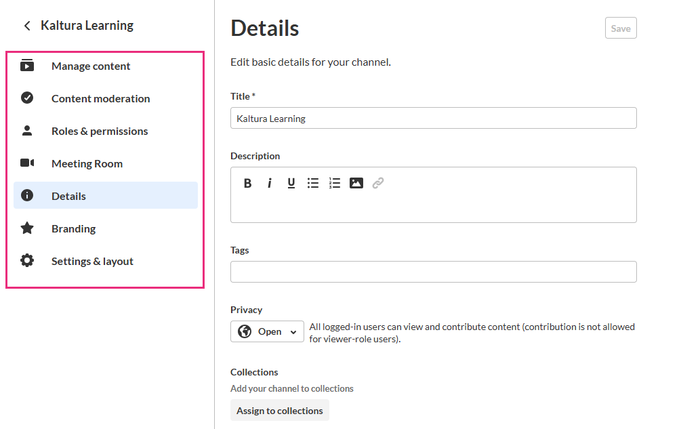Click the Details info icon
Screen dimensions: 681x429
[x=27, y=195]
